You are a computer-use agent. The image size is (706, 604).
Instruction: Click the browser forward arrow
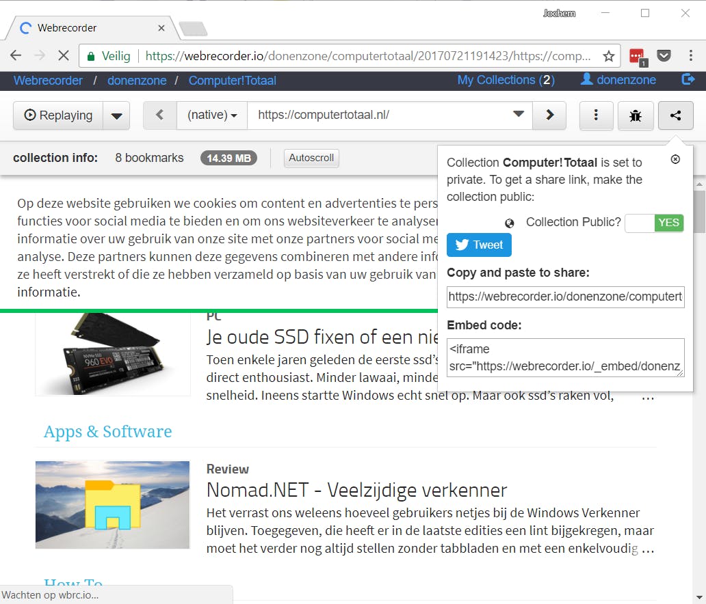point(40,56)
